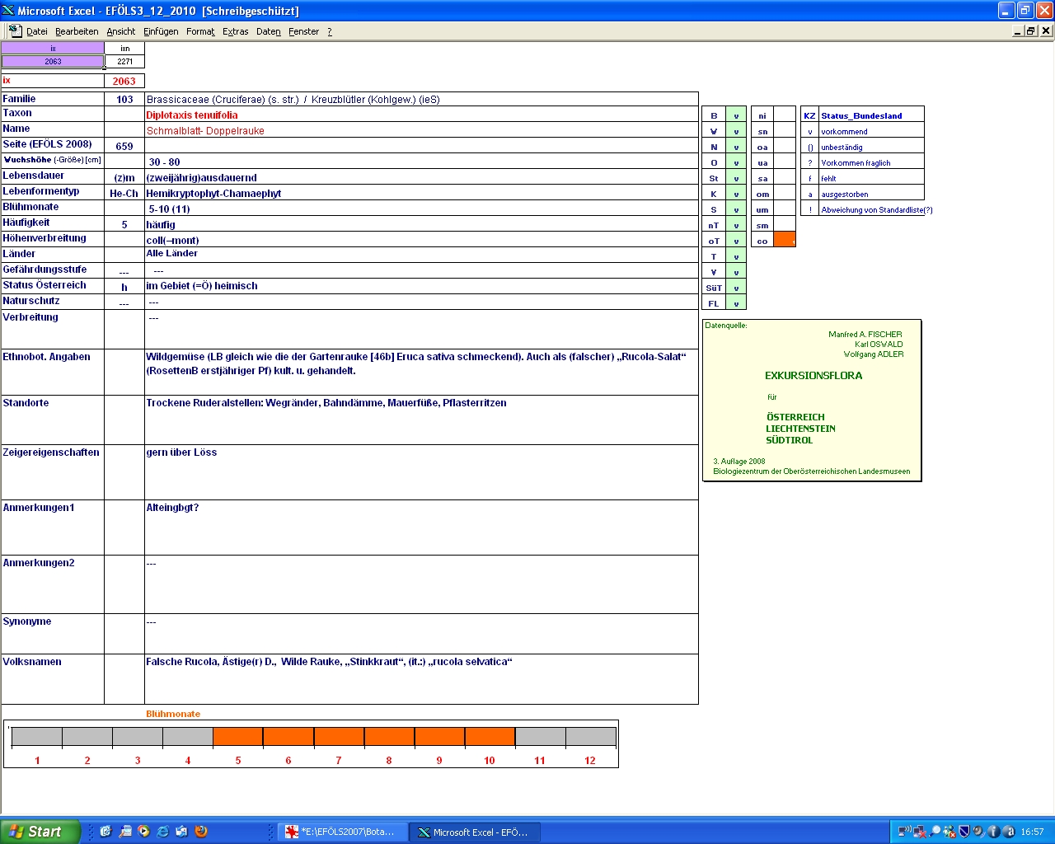This screenshot has height=844, width=1055.
Task: Select the Höhenverbreitung value 'coll(–mont)'
Action: pyautogui.click(x=421, y=240)
